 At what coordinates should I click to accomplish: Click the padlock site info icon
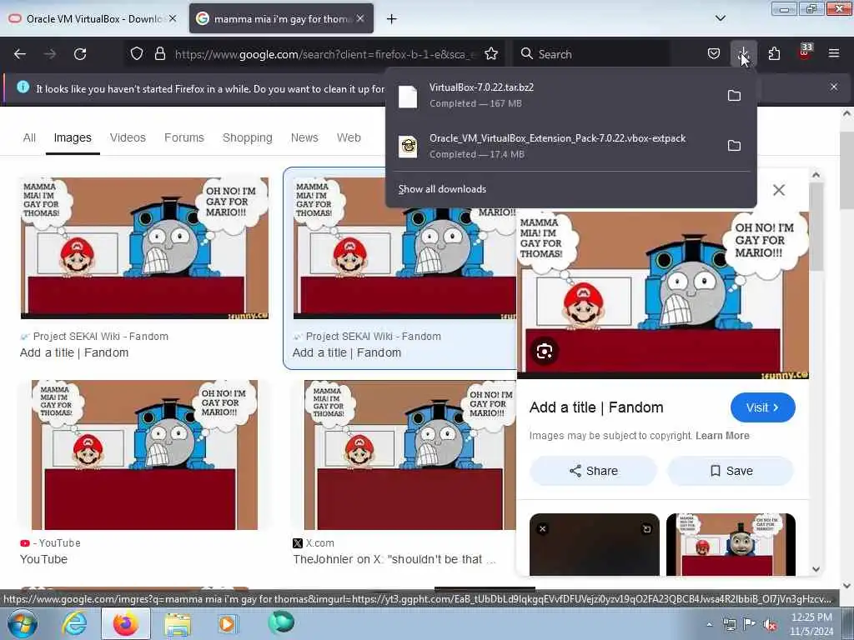[159, 54]
